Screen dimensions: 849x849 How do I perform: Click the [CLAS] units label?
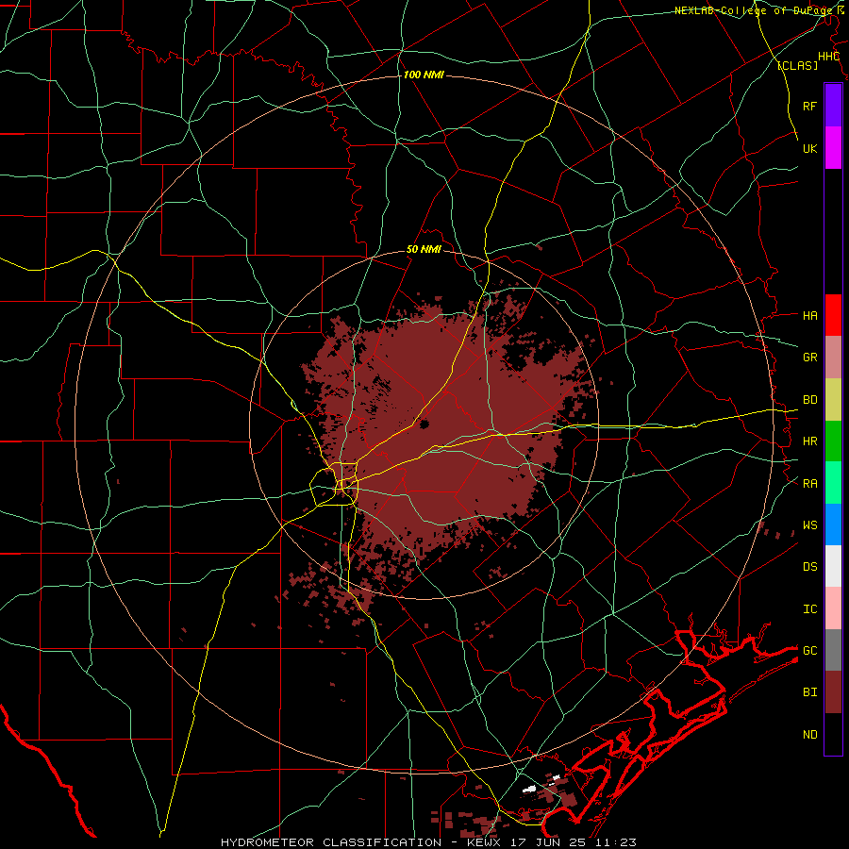(797, 65)
